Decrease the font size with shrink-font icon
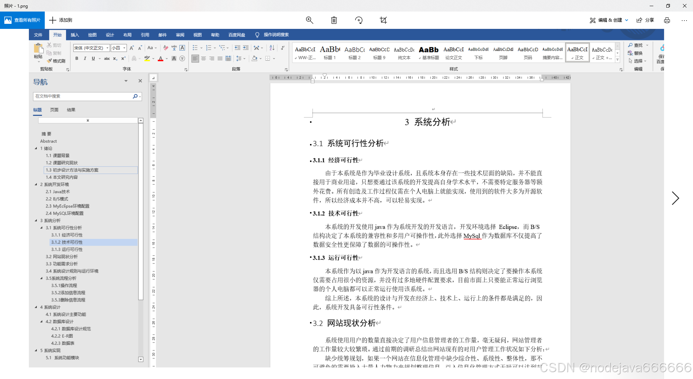The width and height of the screenshot is (693, 379). [140, 48]
